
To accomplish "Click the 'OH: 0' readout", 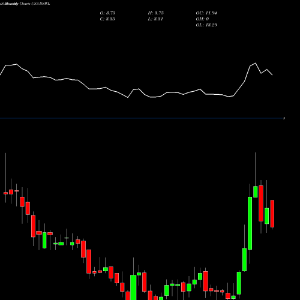I will coord(202,19).
